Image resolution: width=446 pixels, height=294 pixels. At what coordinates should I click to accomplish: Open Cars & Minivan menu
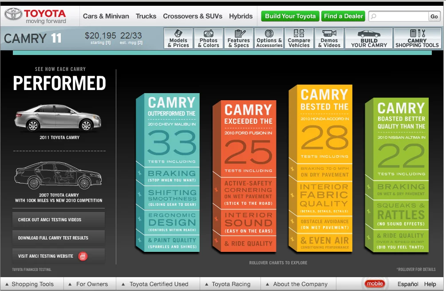106,16
